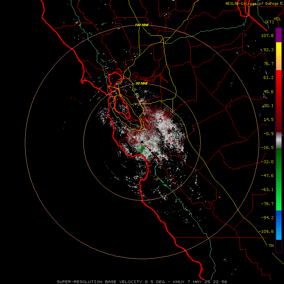This screenshot has width=284, height=284.
Task: Click the -63.1 legend value
Action: tap(267, 190)
